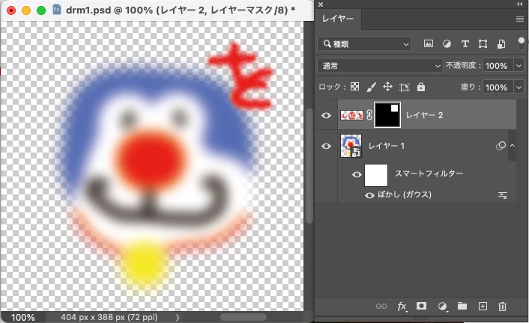Click the horizontal canvas scrollbar
The width and height of the screenshot is (529, 323).
coord(244,317)
